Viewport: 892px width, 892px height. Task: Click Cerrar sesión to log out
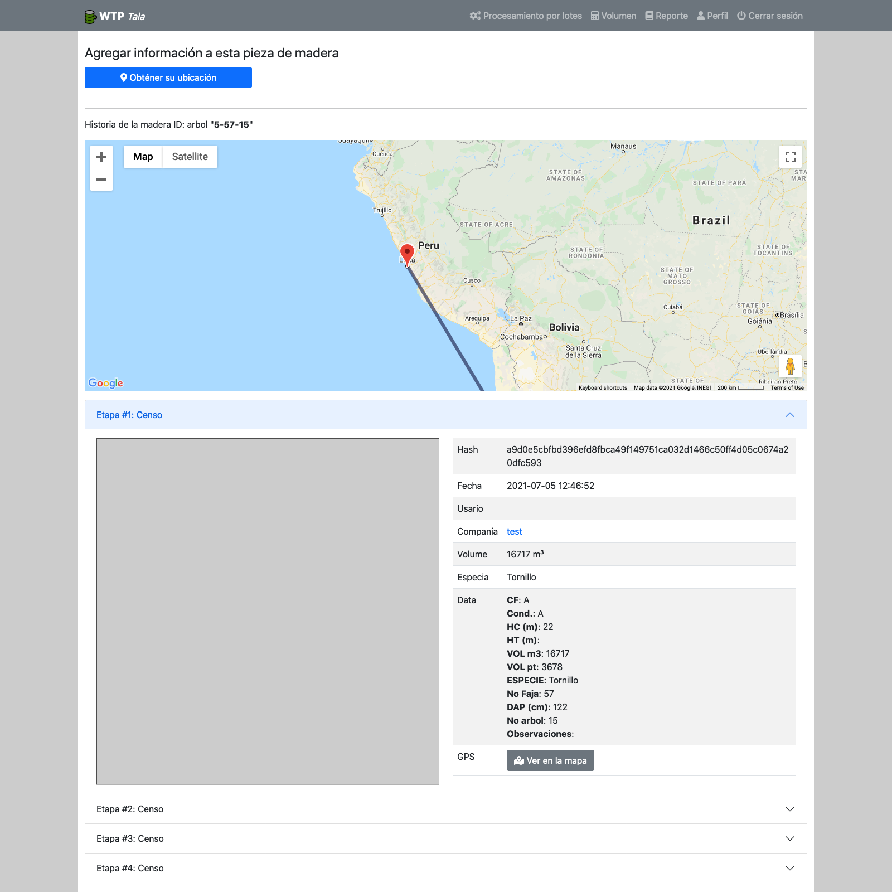(x=770, y=16)
